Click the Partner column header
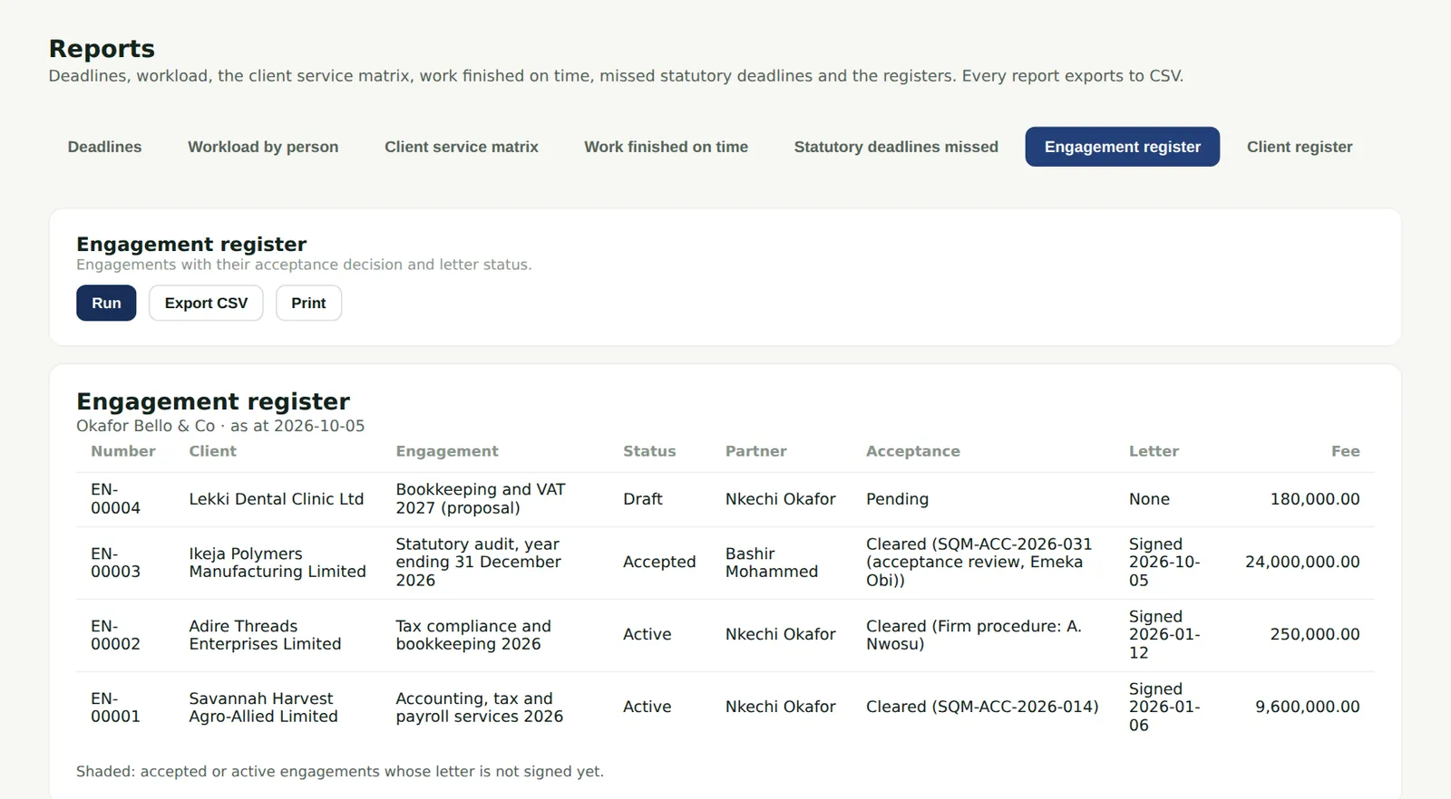Image resolution: width=1451 pixels, height=799 pixels. tap(756, 451)
